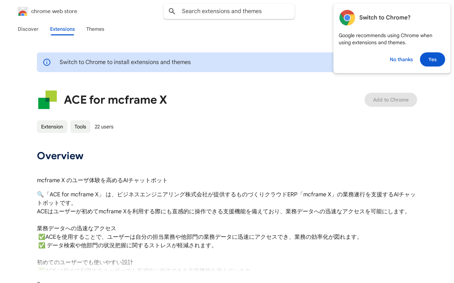Click the chrome web store title text

point(54,11)
